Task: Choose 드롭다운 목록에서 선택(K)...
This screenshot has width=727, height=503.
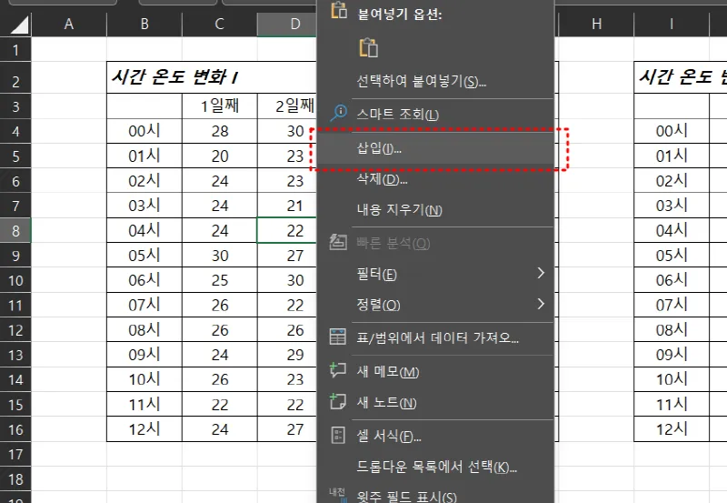Action: tap(436, 467)
